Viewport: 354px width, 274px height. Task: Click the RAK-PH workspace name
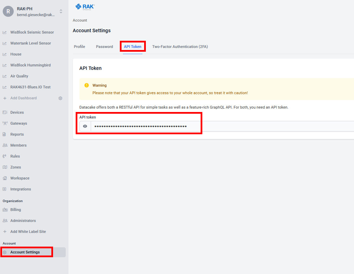pyautogui.click(x=25, y=9)
